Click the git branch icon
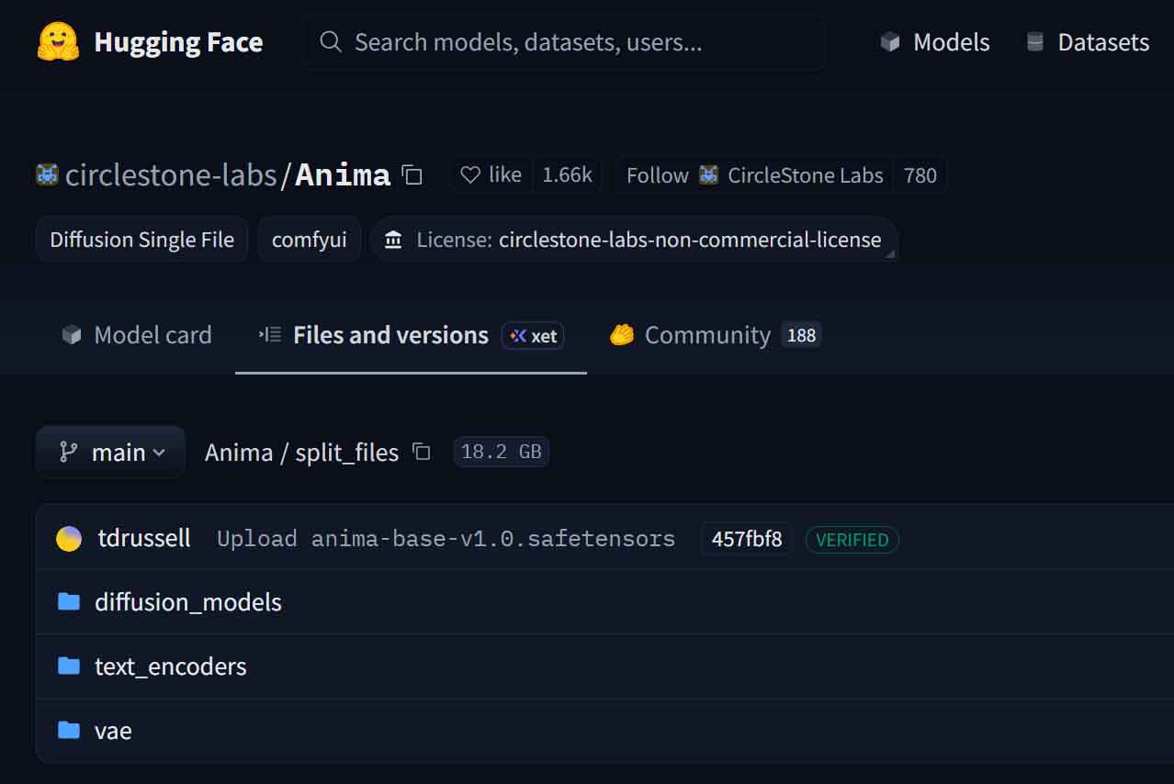This screenshot has height=784, width=1174. 68,452
